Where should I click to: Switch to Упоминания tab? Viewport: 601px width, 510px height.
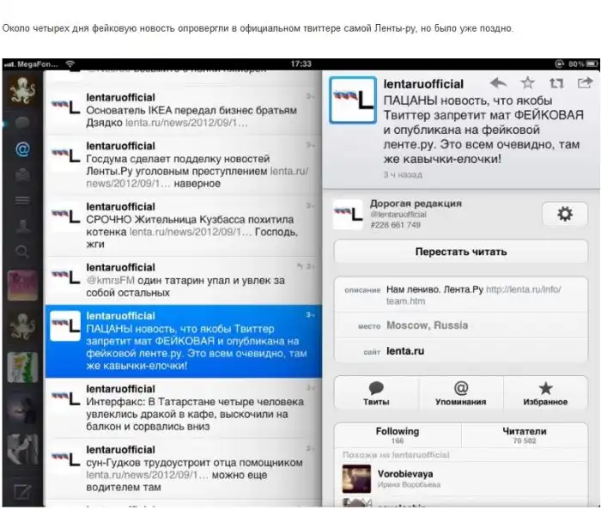pyautogui.click(x=461, y=393)
